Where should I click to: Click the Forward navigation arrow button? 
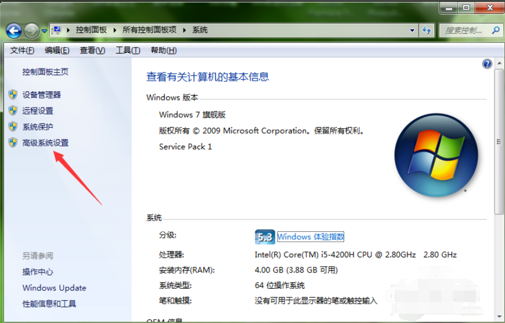(31, 30)
